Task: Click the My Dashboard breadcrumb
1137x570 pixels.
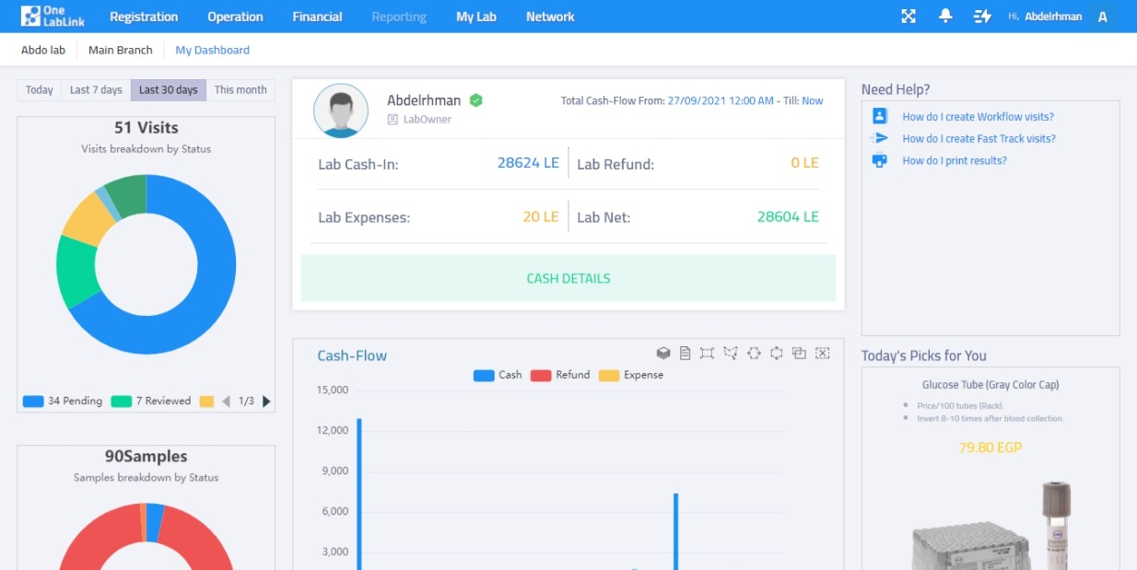Action: 212,50
